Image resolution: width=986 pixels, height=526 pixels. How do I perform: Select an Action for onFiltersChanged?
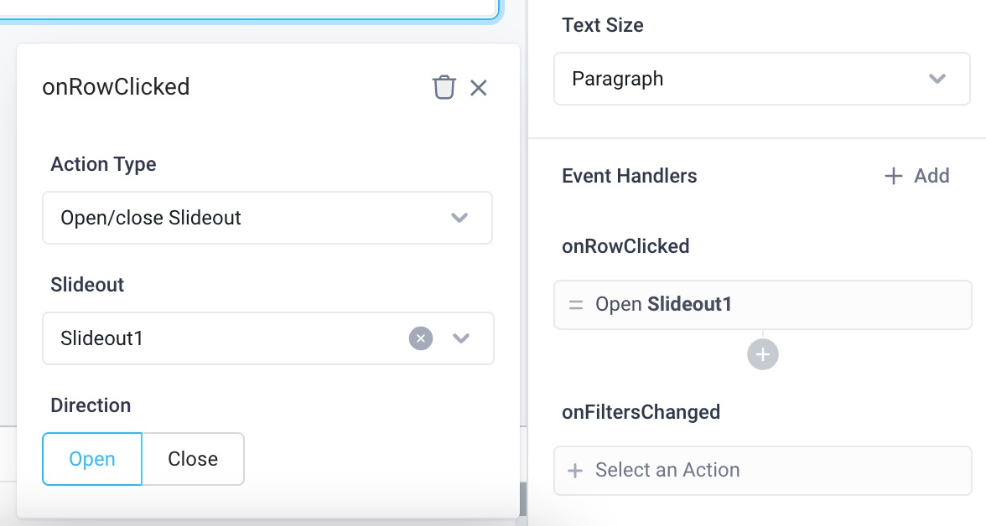(761, 470)
